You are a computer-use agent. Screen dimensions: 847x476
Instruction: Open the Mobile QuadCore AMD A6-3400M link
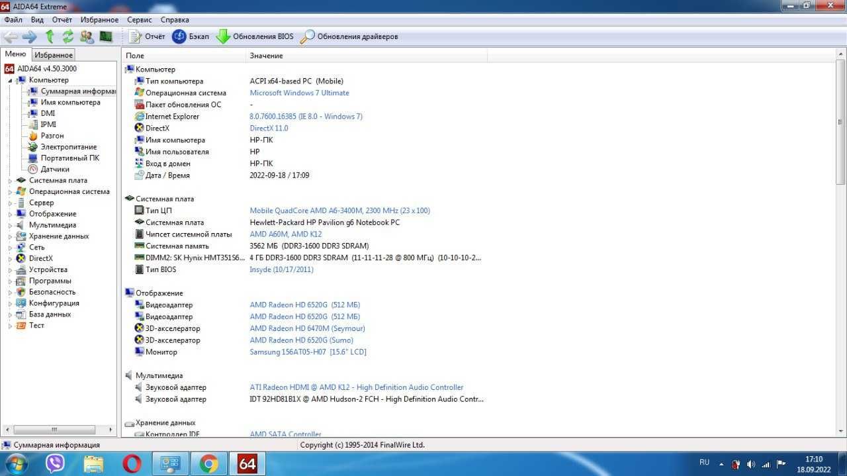(x=339, y=211)
